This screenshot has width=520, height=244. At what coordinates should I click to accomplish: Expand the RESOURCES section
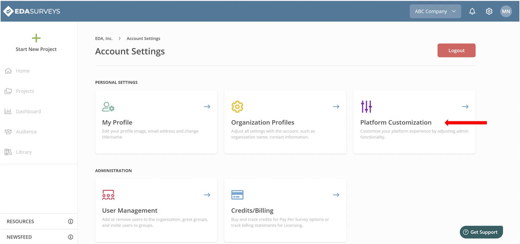pos(39,221)
